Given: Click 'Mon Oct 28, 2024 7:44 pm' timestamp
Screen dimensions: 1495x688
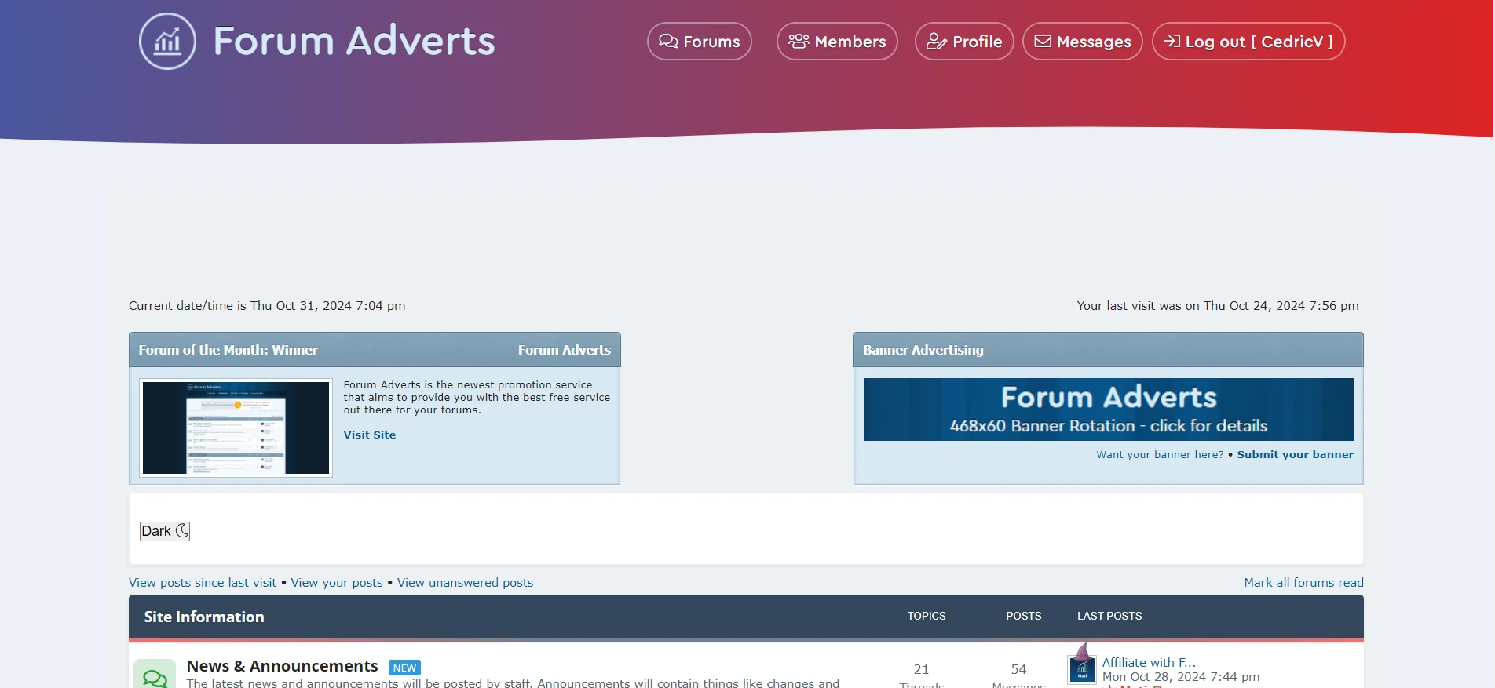Looking at the screenshot, I should pyautogui.click(x=1180, y=677).
